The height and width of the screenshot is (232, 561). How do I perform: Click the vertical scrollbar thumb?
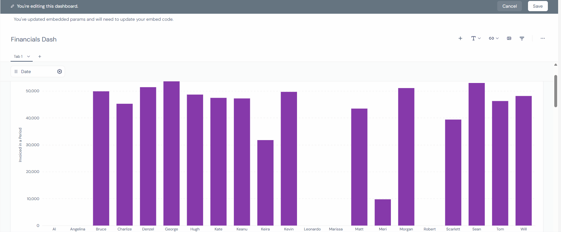click(556, 91)
